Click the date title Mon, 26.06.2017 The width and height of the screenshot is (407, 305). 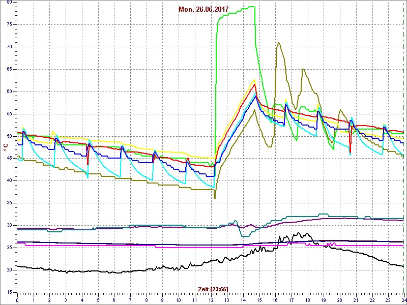tap(203, 10)
